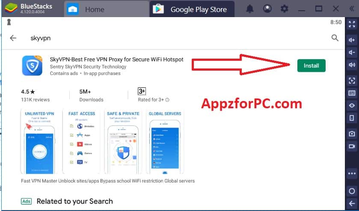Open the BlueStacks account profile icon
The height and width of the screenshot is (211, 359).
point(267,9)
